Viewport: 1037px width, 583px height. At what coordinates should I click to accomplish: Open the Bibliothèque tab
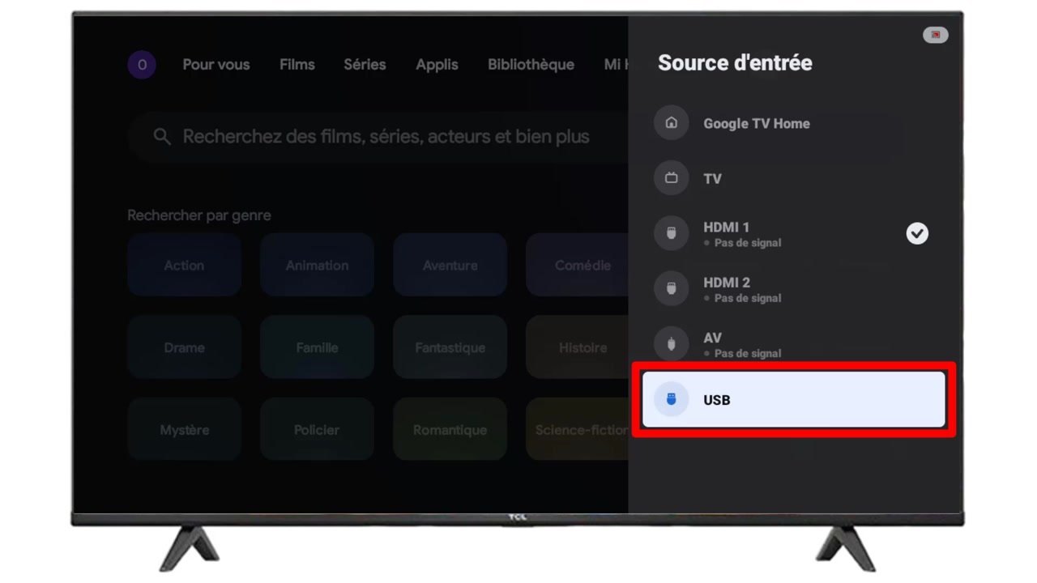(x=531, y=65)
